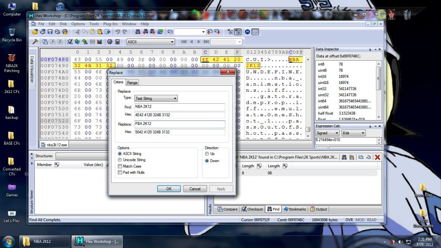Click the Print toolbar icon
The image size is (441, 248).
pos(57,32)
